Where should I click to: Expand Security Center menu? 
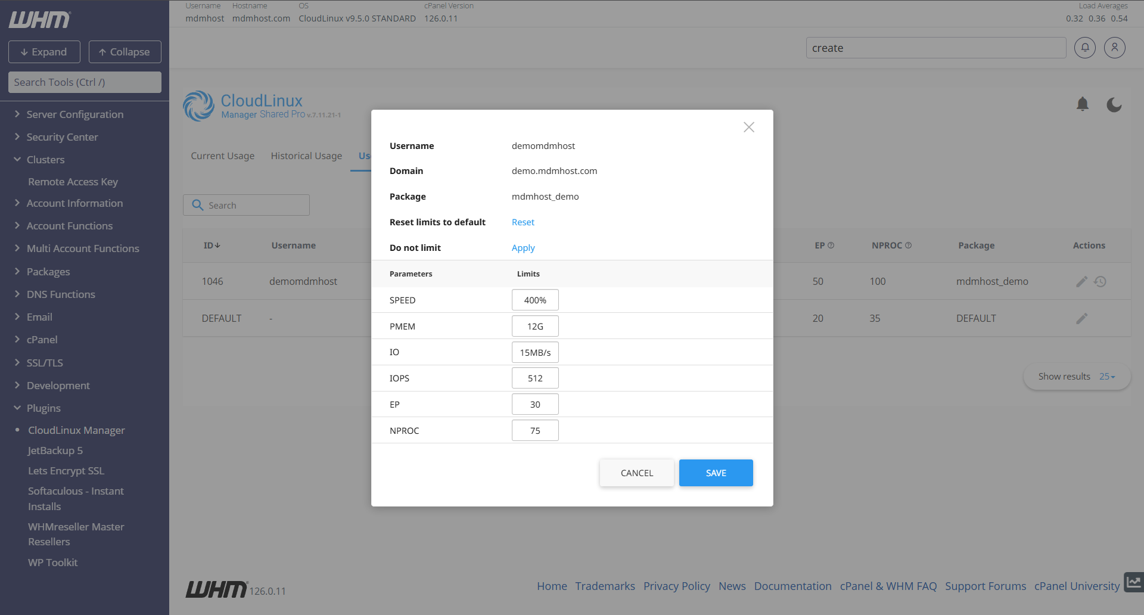click(62, 136)
